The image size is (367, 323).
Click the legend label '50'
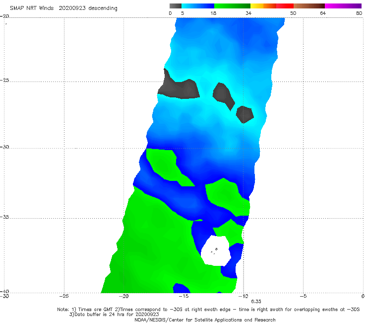[293, 13]
